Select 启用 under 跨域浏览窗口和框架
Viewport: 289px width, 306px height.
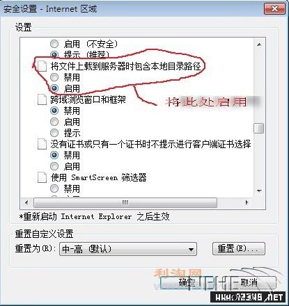tap(54, 122)
